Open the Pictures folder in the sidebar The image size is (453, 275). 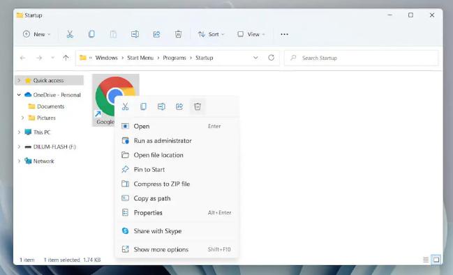click(46, 118)
